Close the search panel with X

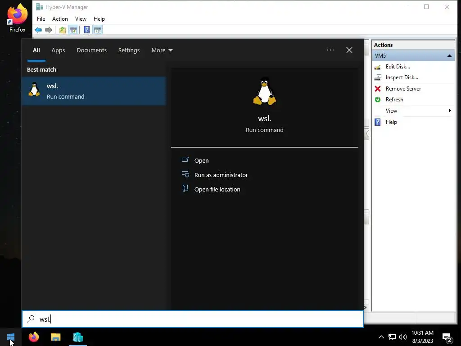pyautogui.click(x=349, y=50)
